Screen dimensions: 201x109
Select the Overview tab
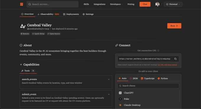[27, 14]
